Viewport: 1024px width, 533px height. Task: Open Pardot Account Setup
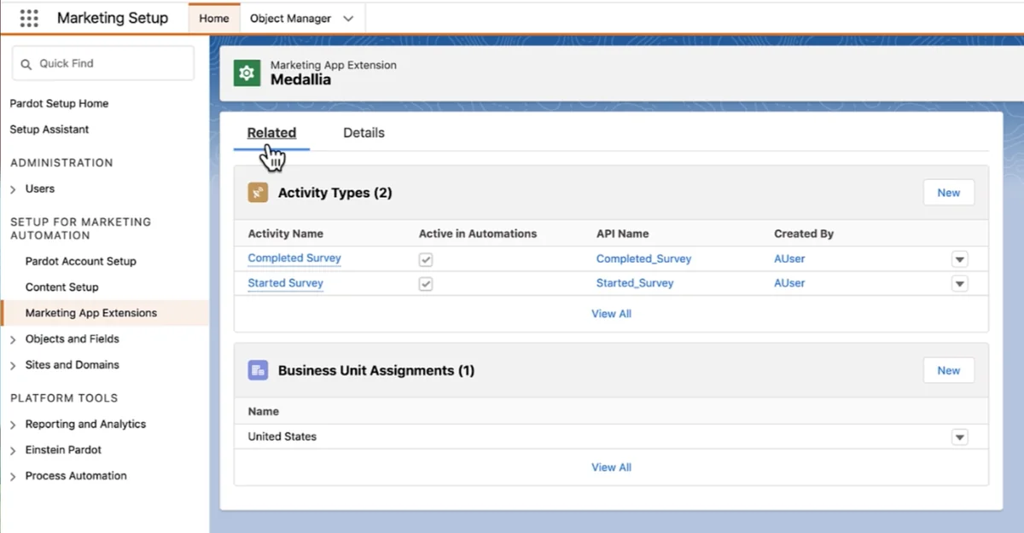click(x=81, y=261)
